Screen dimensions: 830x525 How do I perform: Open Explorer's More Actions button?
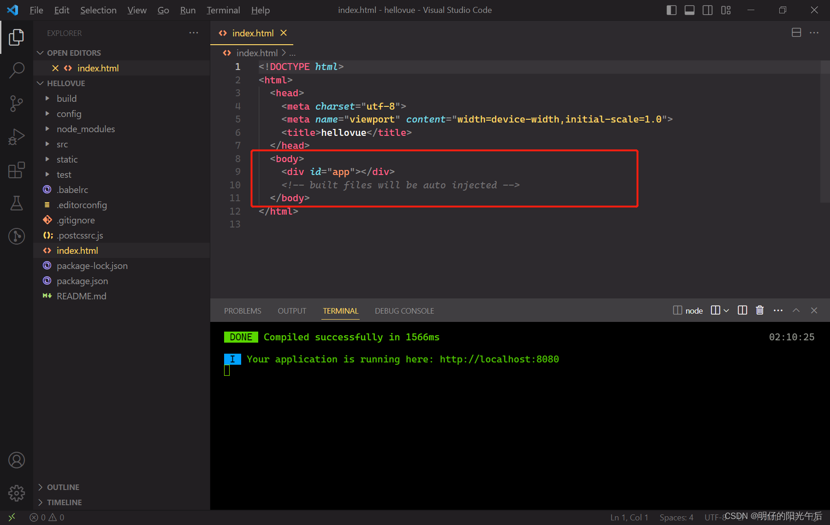pyautogui.click(x=193, y=33)
